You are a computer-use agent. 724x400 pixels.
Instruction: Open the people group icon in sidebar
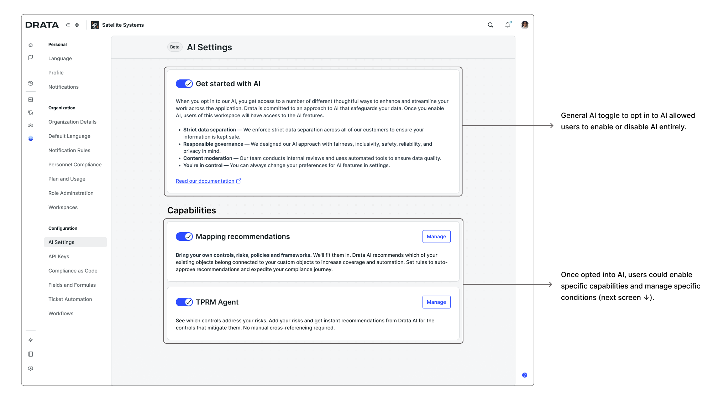point(31,125)
